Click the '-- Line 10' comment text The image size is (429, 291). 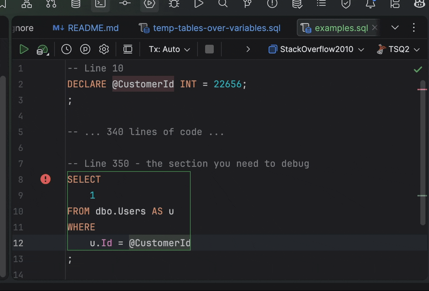point(95,68)
